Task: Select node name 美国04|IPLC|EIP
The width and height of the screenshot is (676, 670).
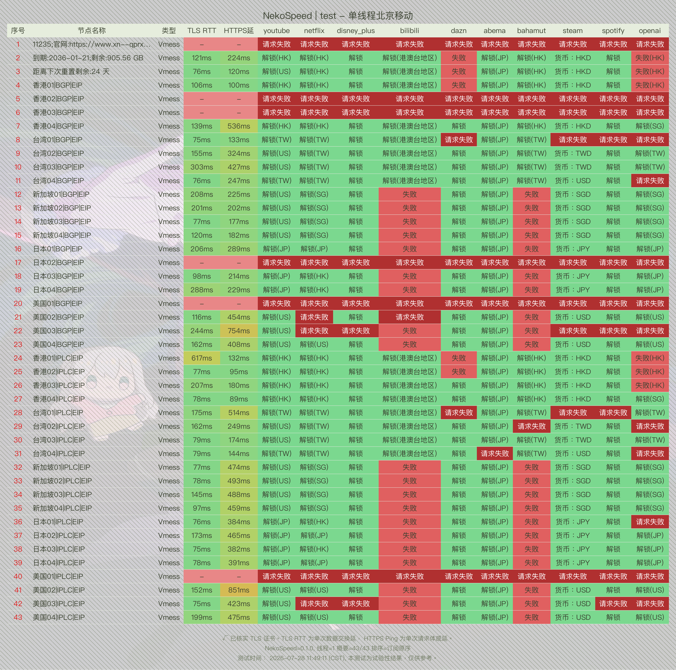Action: 59,617
